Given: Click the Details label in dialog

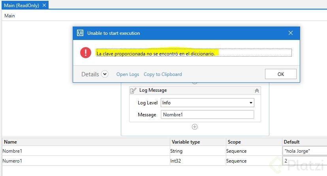Looking at the screenshot, I should (90, 74).
